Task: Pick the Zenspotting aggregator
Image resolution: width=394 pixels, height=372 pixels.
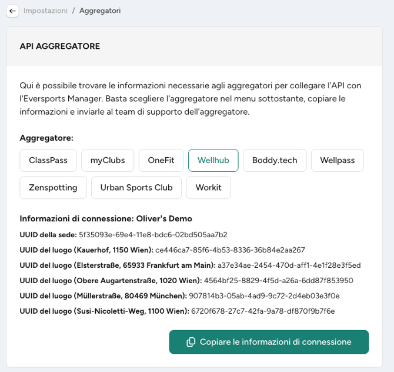Action: [53, 188]
